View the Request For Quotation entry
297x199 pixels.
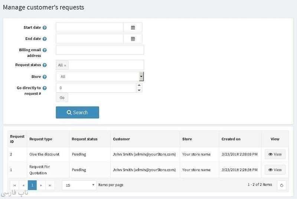tap(275, 170)
